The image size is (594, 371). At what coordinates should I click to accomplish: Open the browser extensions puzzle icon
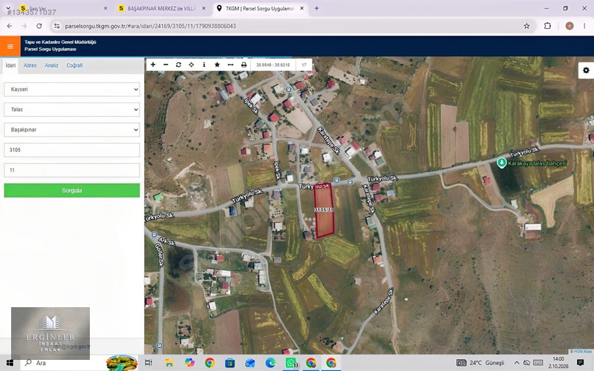[547, 26]
